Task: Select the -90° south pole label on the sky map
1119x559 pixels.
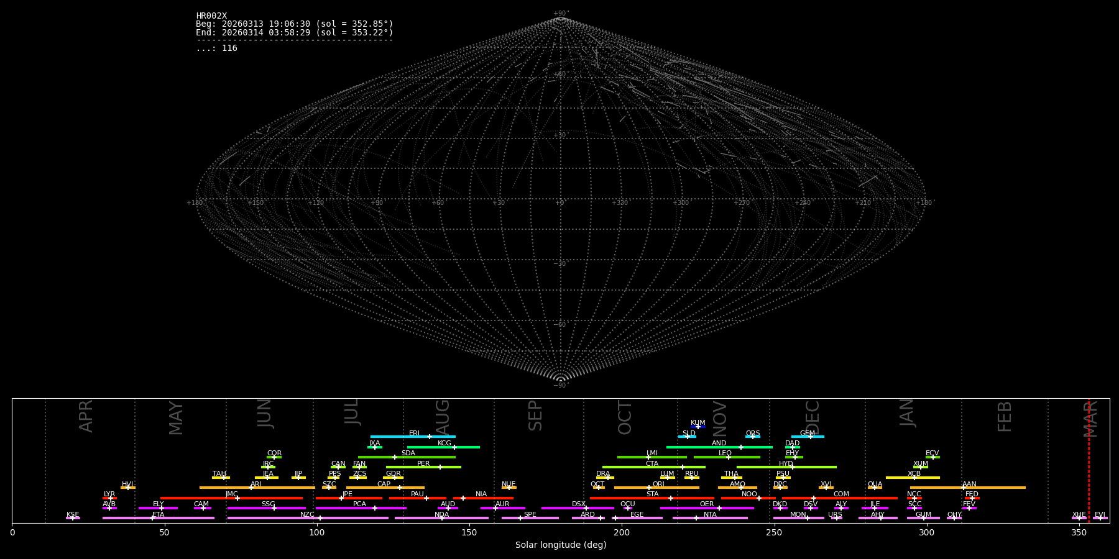Action: (561, 386)
